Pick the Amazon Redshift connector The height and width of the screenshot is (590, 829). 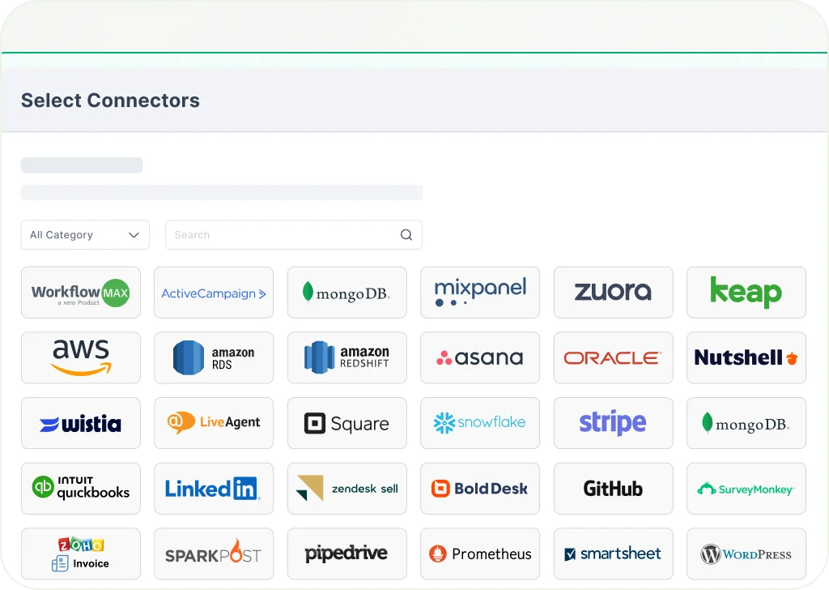pyautogui.click(x=346, y=357)
